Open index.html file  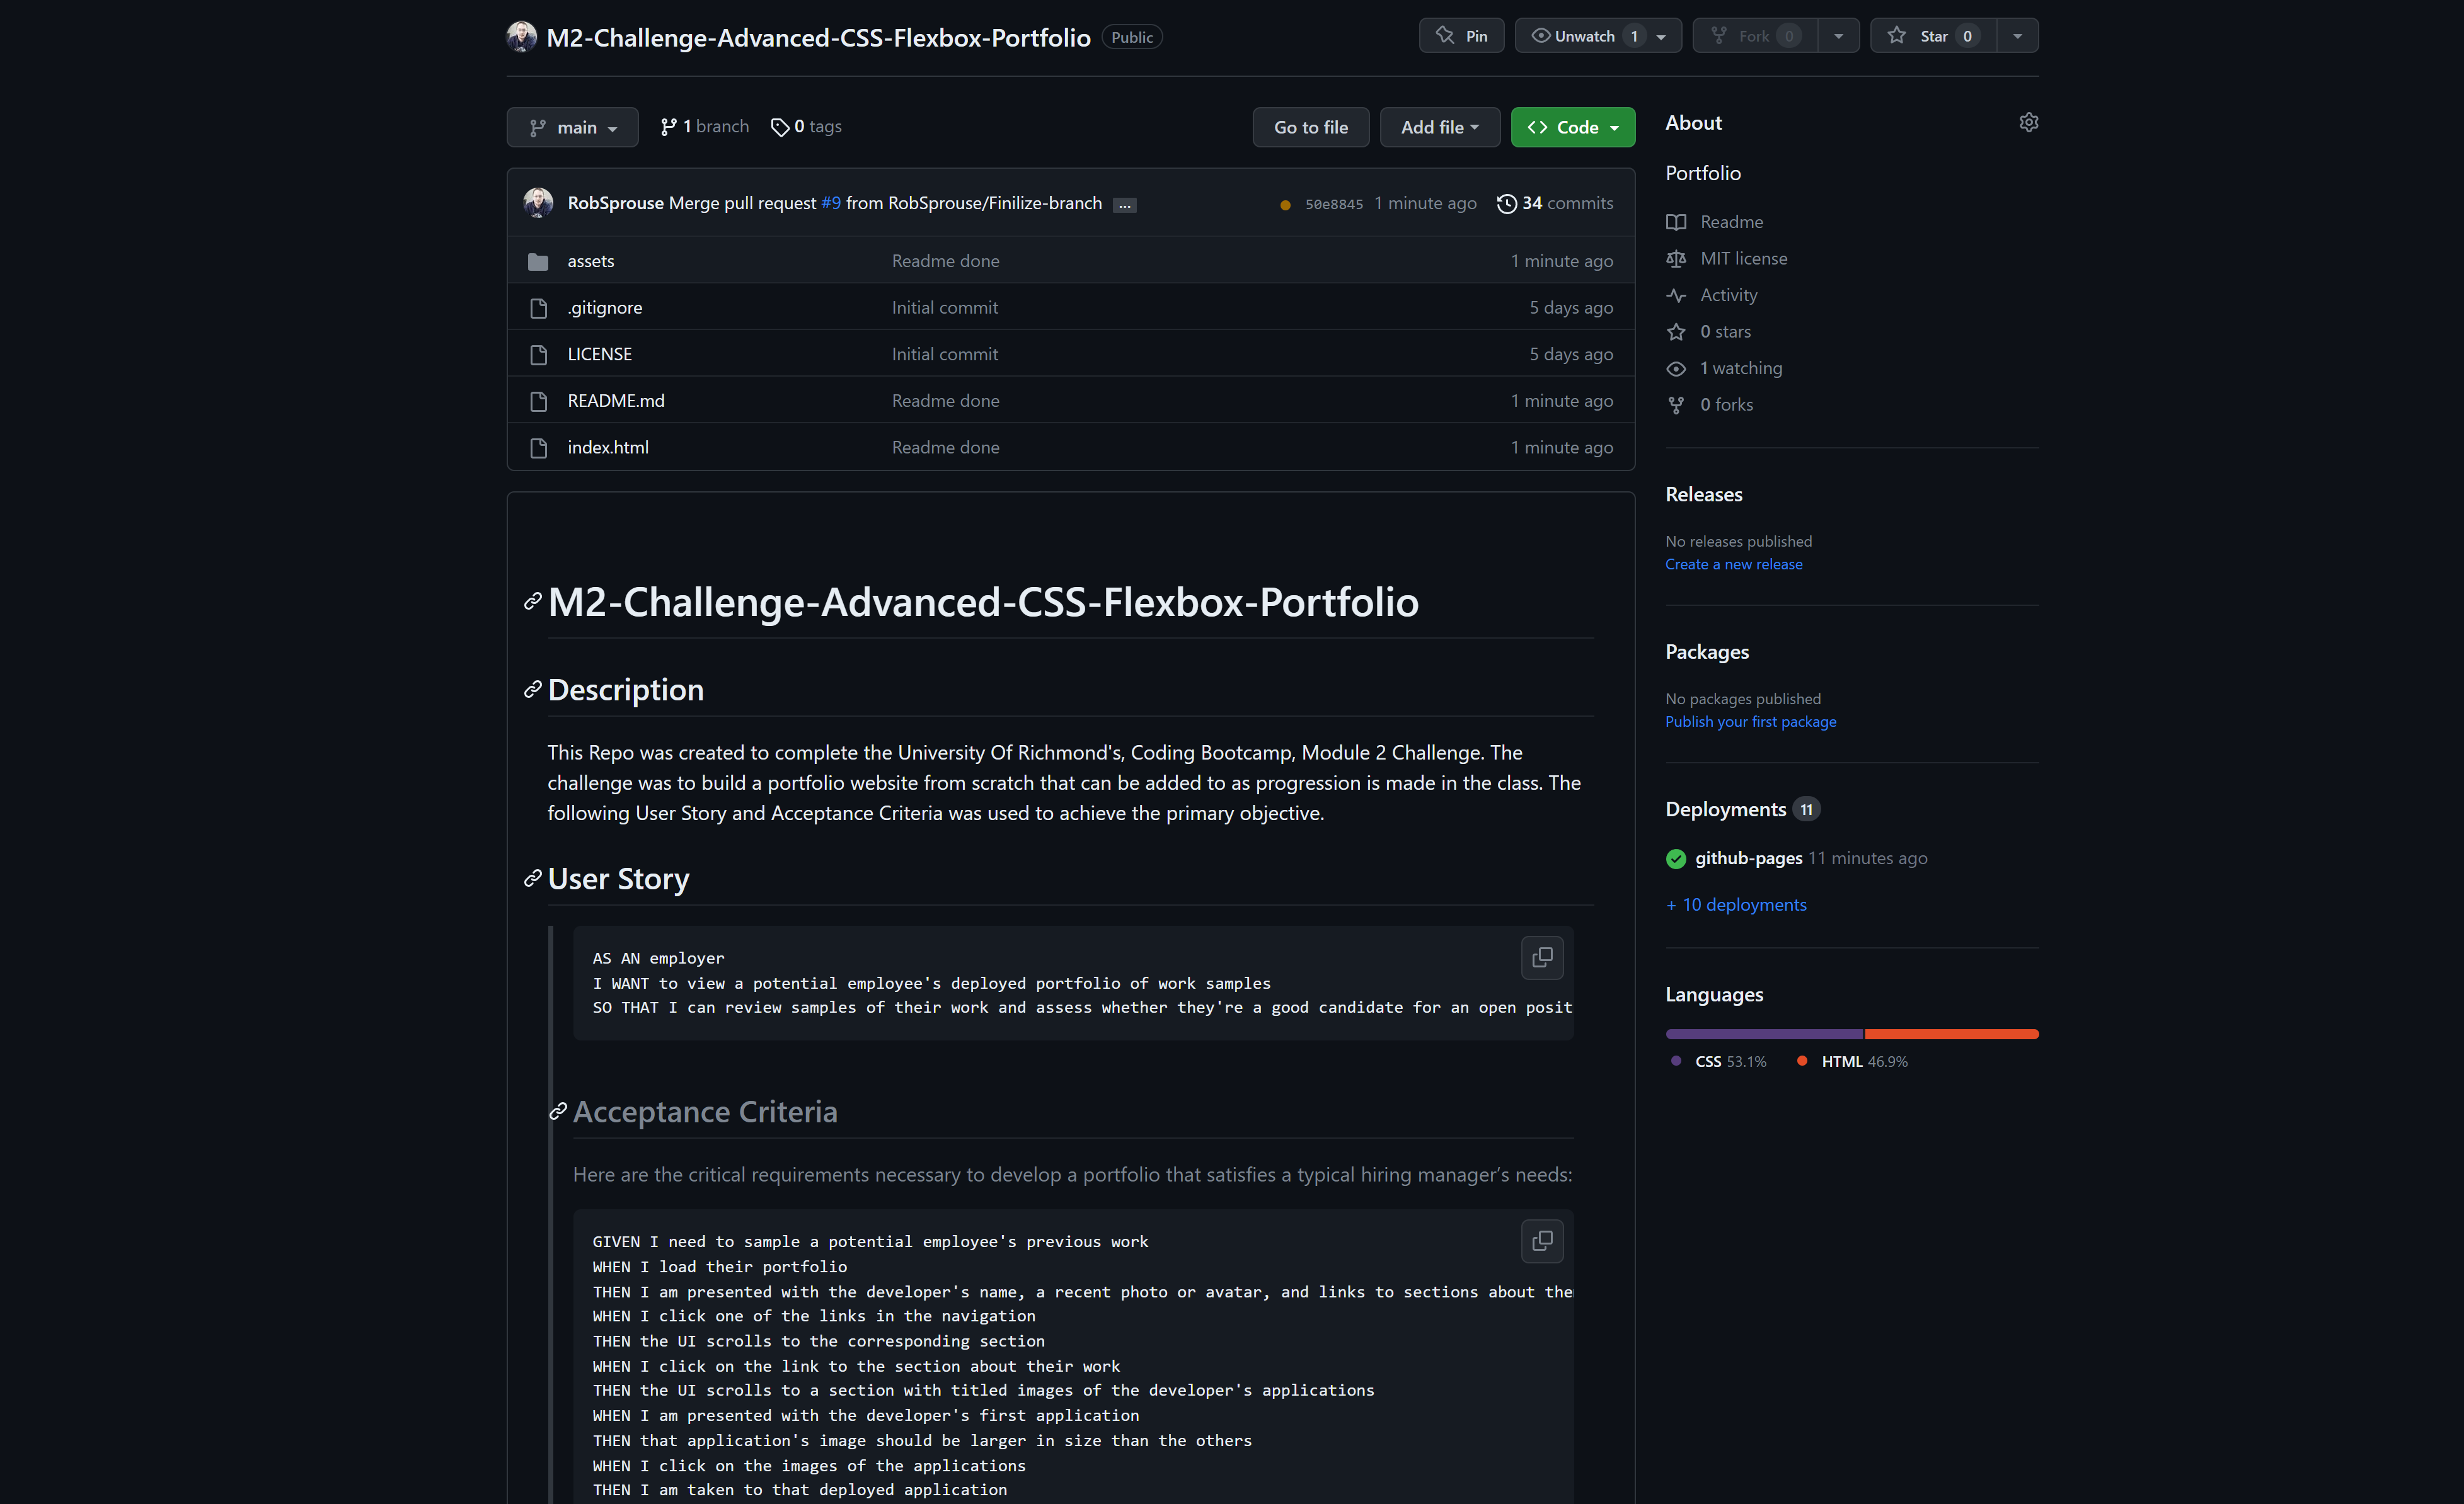[x=608, y=447]
